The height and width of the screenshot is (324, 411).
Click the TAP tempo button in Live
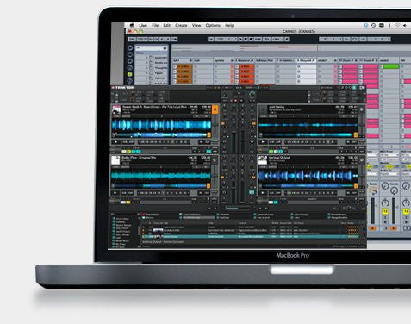tap(132, 39)
